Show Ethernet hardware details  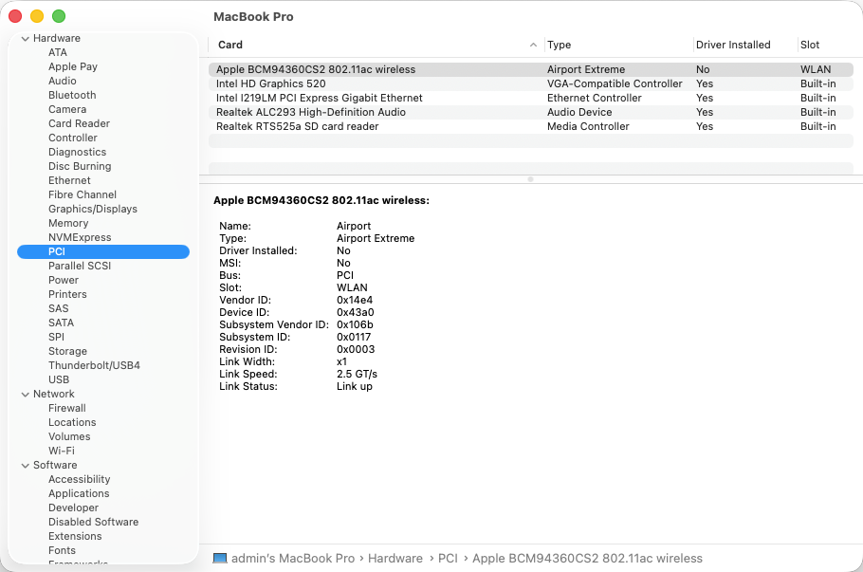(69, 180)
